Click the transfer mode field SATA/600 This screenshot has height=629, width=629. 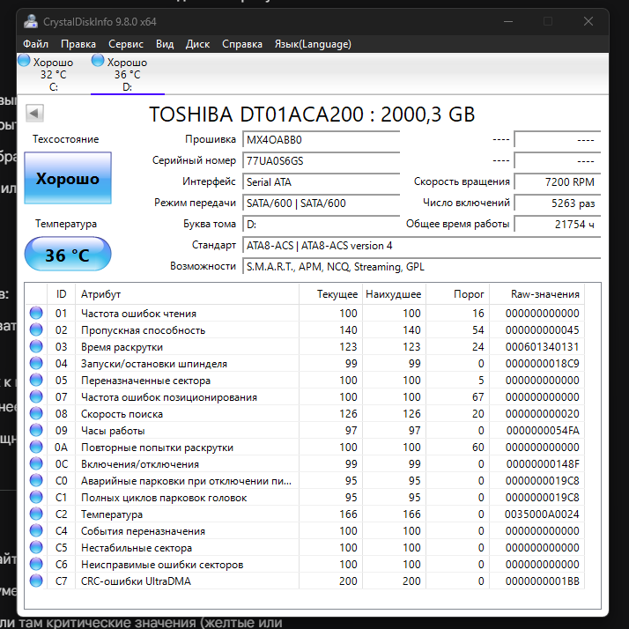pyautogui.click(x=321, y=203)
